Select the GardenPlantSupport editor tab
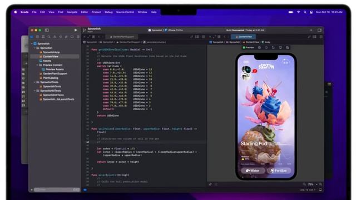Image resolution: width=356 pixels, height=200 pixels. (x=122, y=37)
